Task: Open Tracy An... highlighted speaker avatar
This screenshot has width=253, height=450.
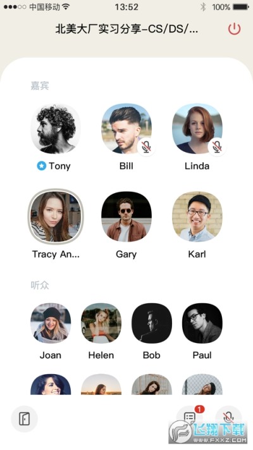Action: coord(56,216)
